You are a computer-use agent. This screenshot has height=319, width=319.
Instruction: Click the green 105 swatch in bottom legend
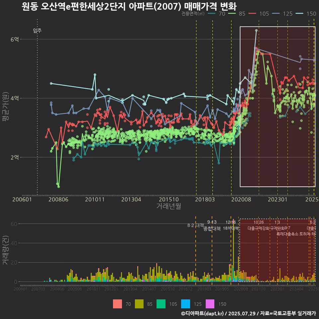coord(161,304)
